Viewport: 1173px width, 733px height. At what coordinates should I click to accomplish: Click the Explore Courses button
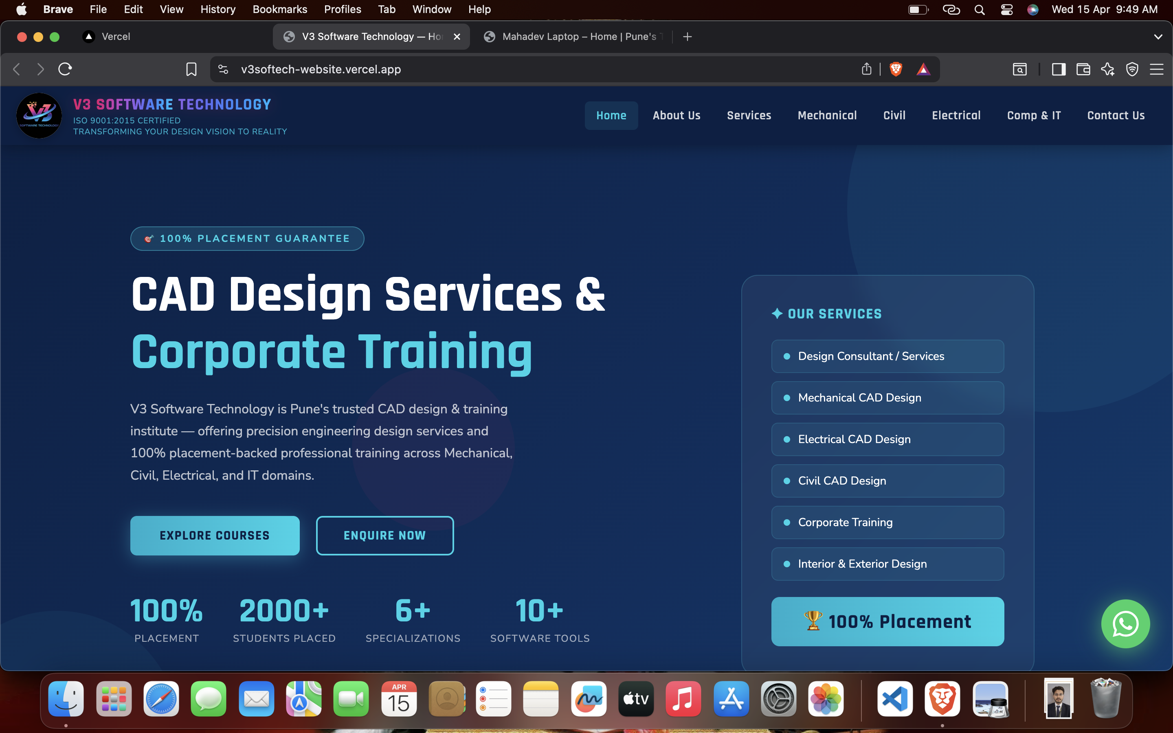[215, 535]
